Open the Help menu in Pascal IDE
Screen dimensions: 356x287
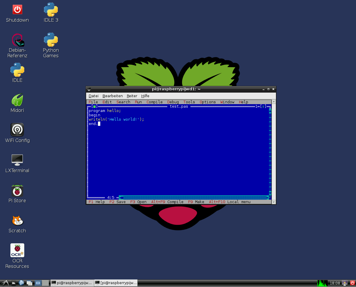tap(244, 102)
